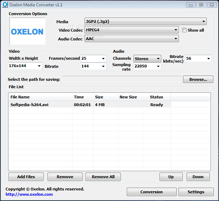Screen dimensions: 219x201
Task: Click the save path input field
Action: [122, 79]
